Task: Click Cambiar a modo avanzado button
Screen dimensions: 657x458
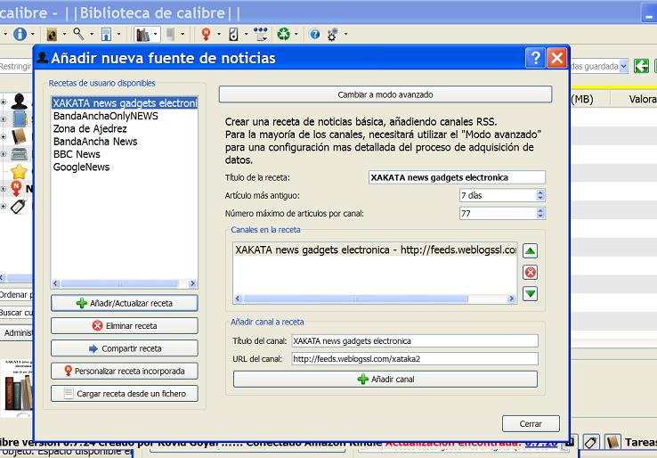Action: 385,94
